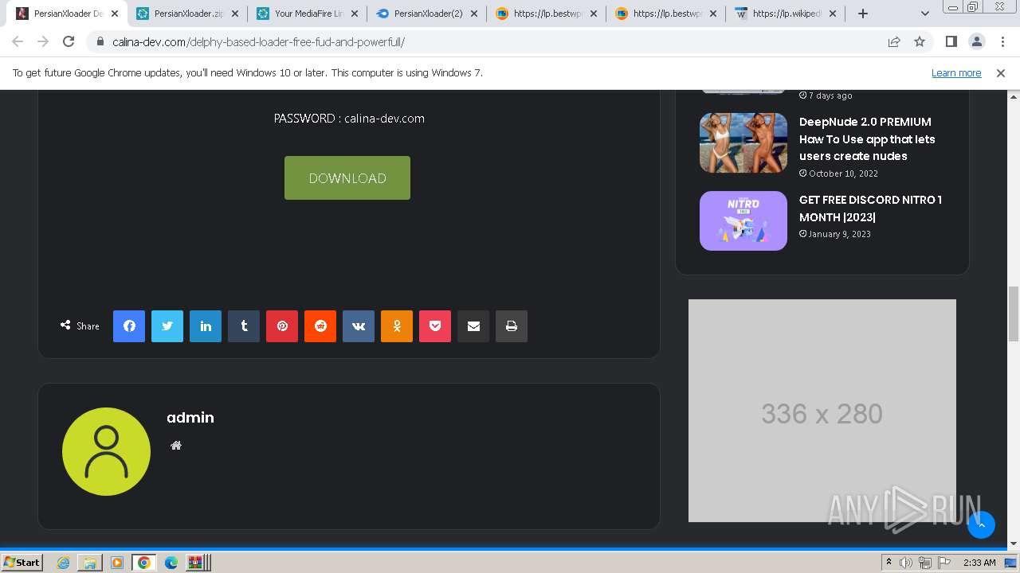The width and height of the screenshot is (1020, 573).
Task: Save post to Pocket
Action: click(435, 326)
